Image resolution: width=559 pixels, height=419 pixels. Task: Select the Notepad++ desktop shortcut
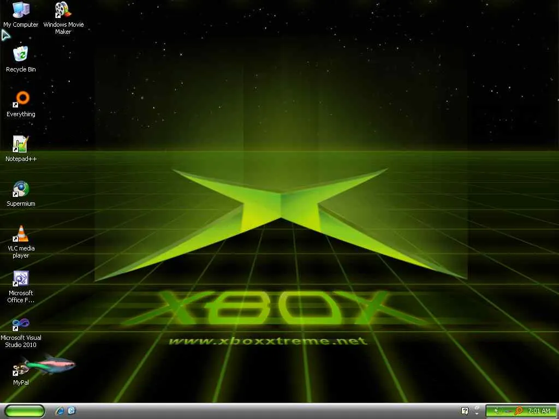click(x=21, y=149)
